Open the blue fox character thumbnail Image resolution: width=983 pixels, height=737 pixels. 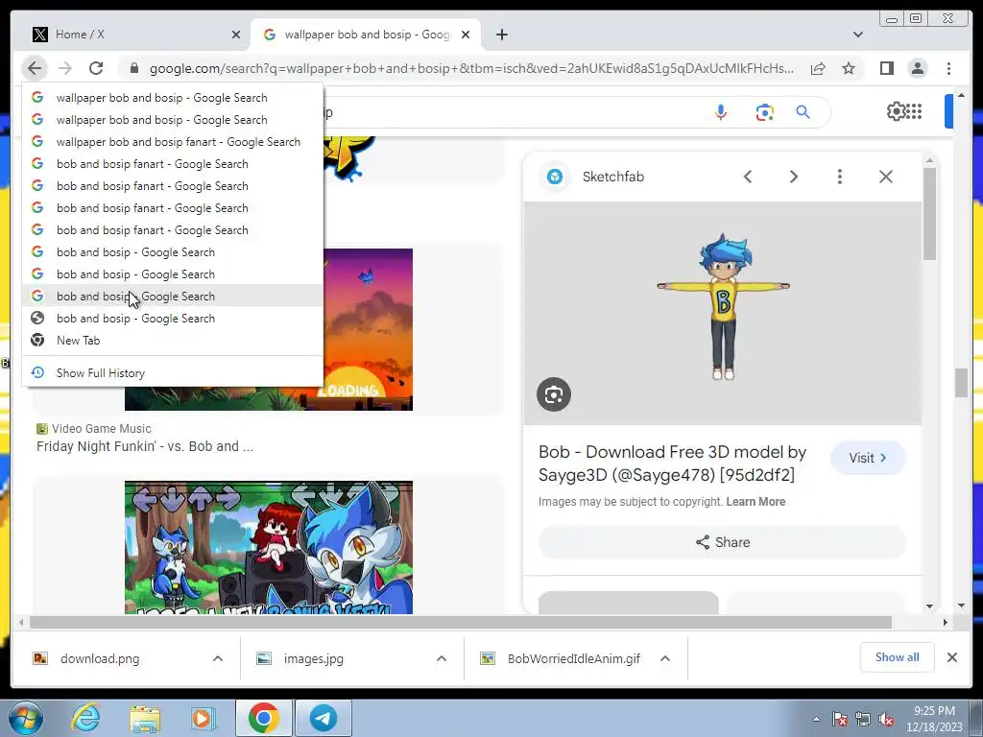(x=269, y=547)
